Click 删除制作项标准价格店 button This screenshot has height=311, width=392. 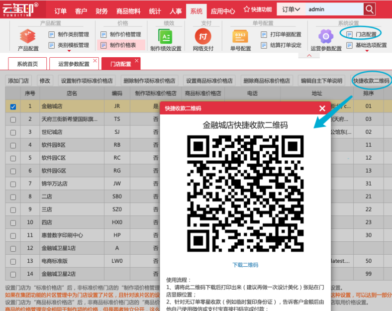[x=149, y=81]
